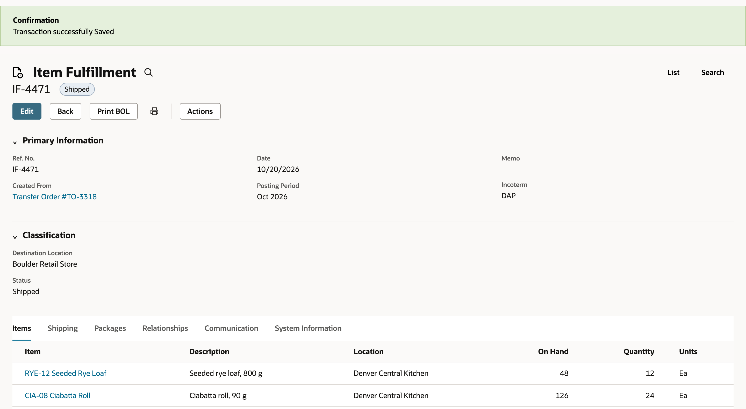Switch to the Packages tab
This screenshot has height=409, width=746.
[110, 328]
